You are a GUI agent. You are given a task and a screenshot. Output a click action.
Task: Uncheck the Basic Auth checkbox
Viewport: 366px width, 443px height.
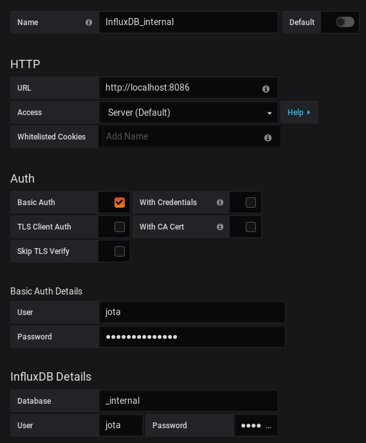point(120,203)
